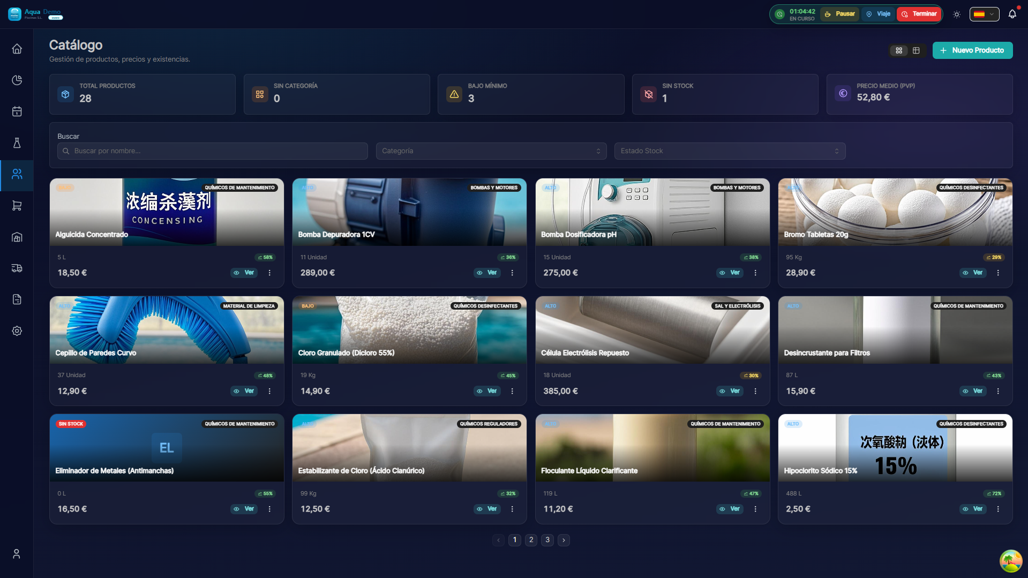Click the EL placeholder on Eliminador de Metales

pyautogui.click(x=167, y=448)
